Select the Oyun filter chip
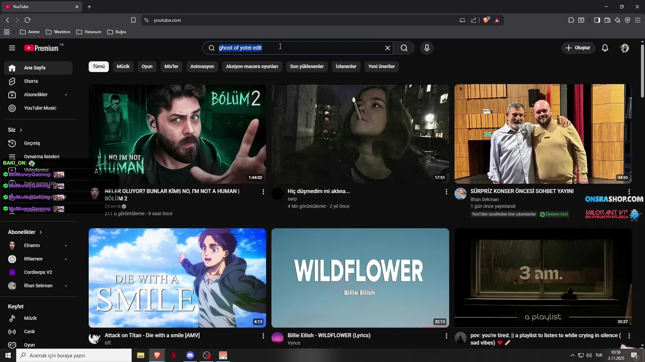Image resolution: width=645 pixels, height=362 pixels. 147,66
